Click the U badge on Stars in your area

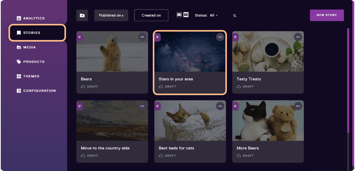157,37
